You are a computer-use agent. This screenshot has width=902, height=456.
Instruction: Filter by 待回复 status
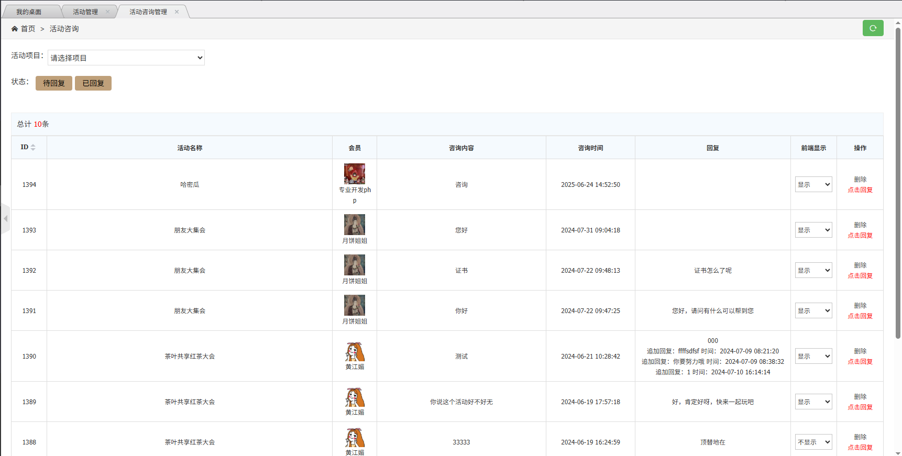click(54, 83)
